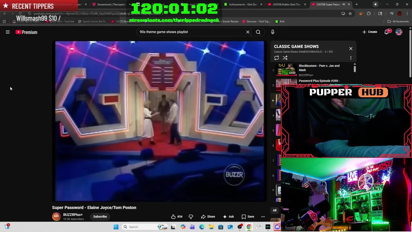
Task: Open widgets panel on taskbar
Action: pyautogui.click(x=7, y=227)
